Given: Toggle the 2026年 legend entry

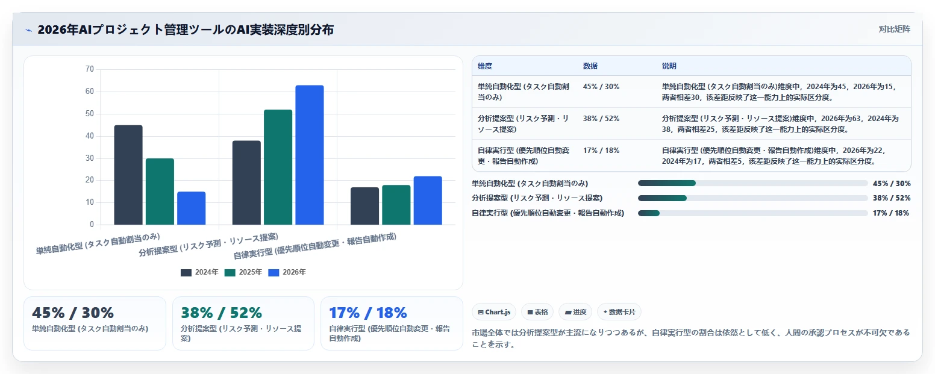Looking at the screenshot, I should pyautogui.click(x=287, y=272).
